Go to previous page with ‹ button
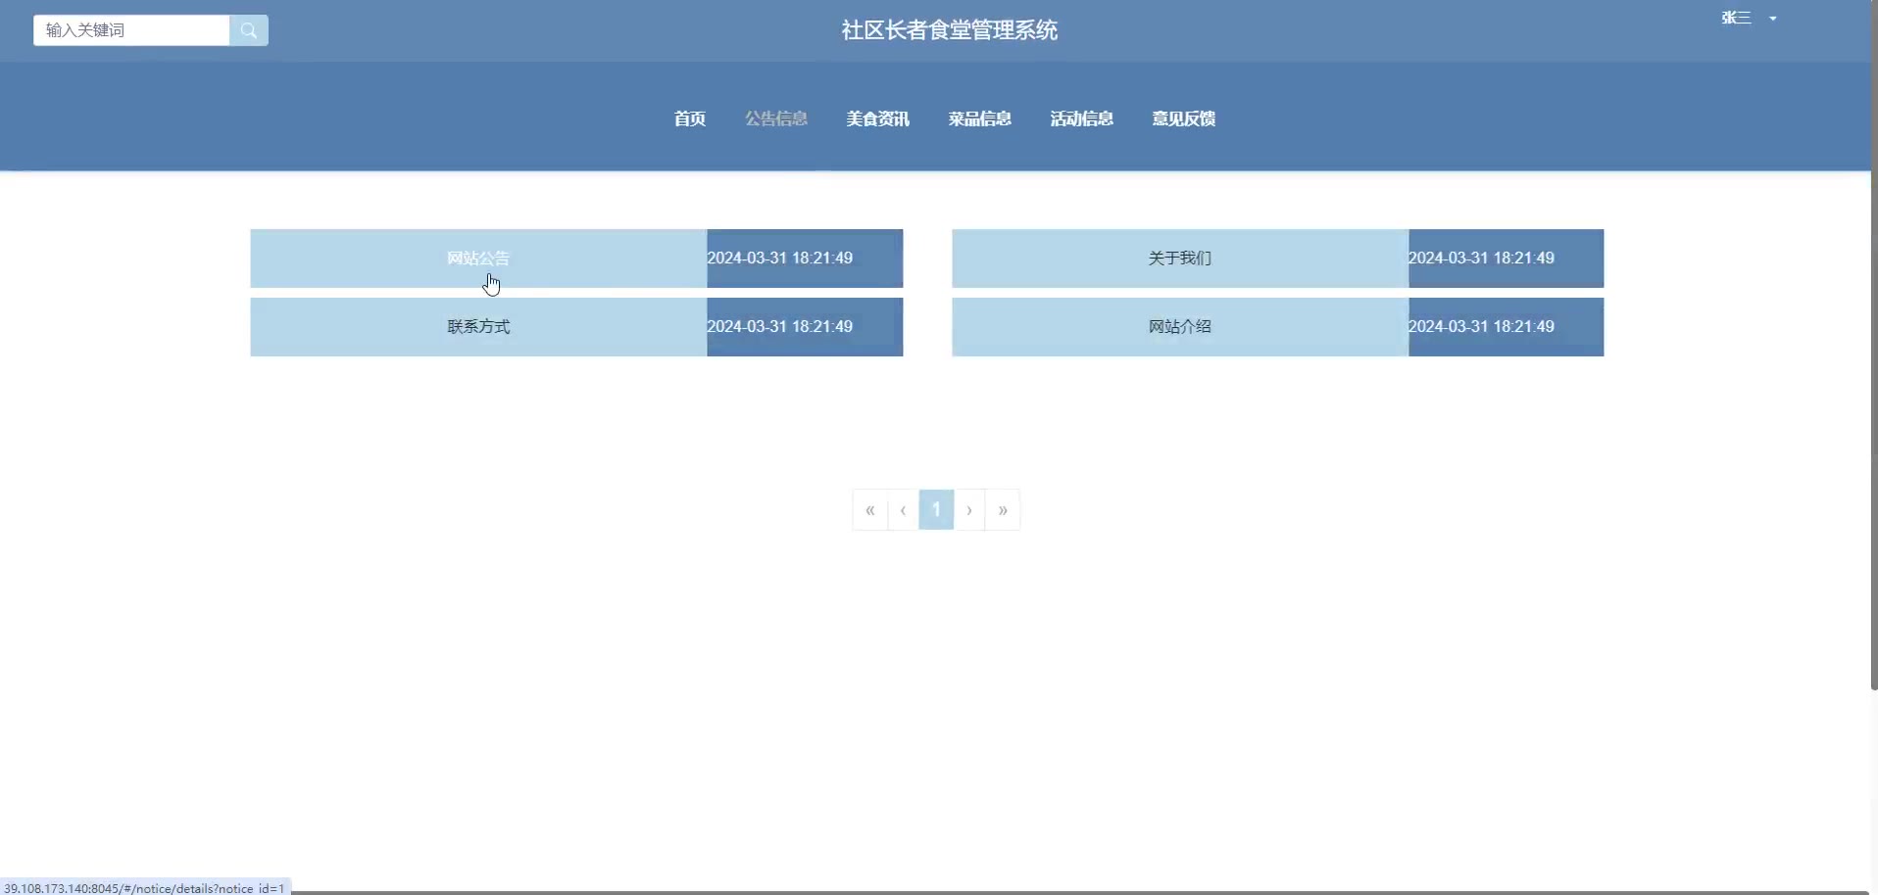The width and height of the screenshot is (1878, 895). coord(903,510)
